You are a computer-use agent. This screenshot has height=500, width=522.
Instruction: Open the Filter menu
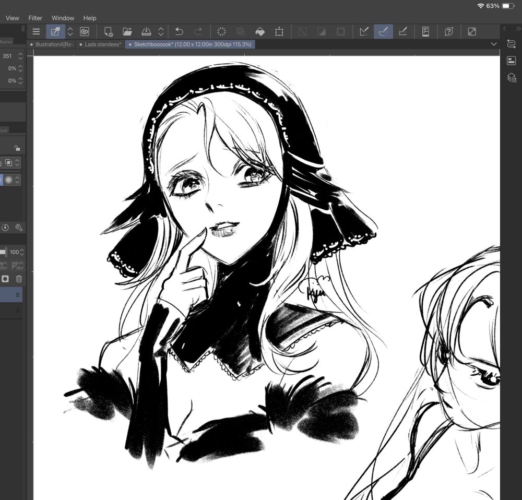(35, 18)
